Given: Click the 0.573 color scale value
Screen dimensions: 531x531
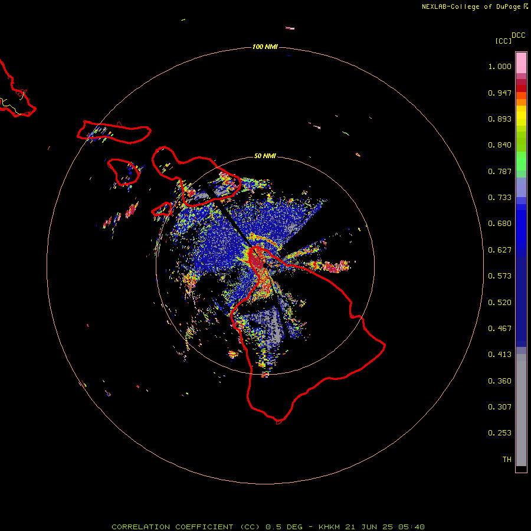Looking at the screenshot, I should pyautogui.click(x=500, y=276).
